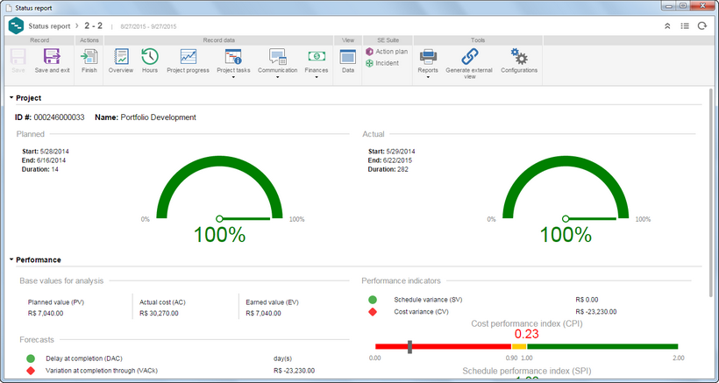Click the Planned value R$ 7,040.00
The width and height of the screenshot is (719, 383).
pyautogui.click(x=46, y=314)
